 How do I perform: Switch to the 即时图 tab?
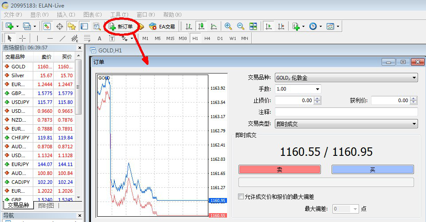point(46,206)
